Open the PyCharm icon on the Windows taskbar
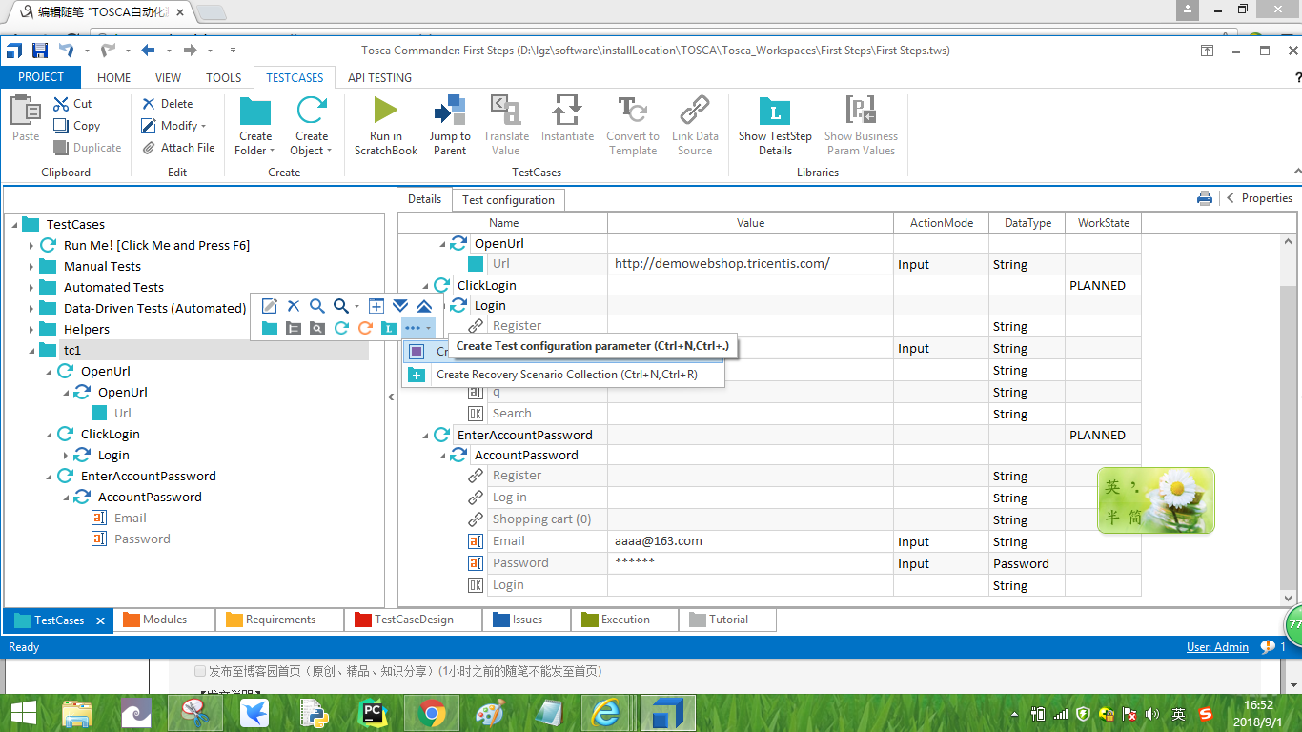The width and height of the screenshot is (1302, 732). pyautogui.click(x=372, y=713)
